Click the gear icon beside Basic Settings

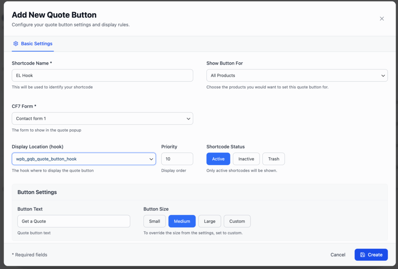(x=16, y=44)
